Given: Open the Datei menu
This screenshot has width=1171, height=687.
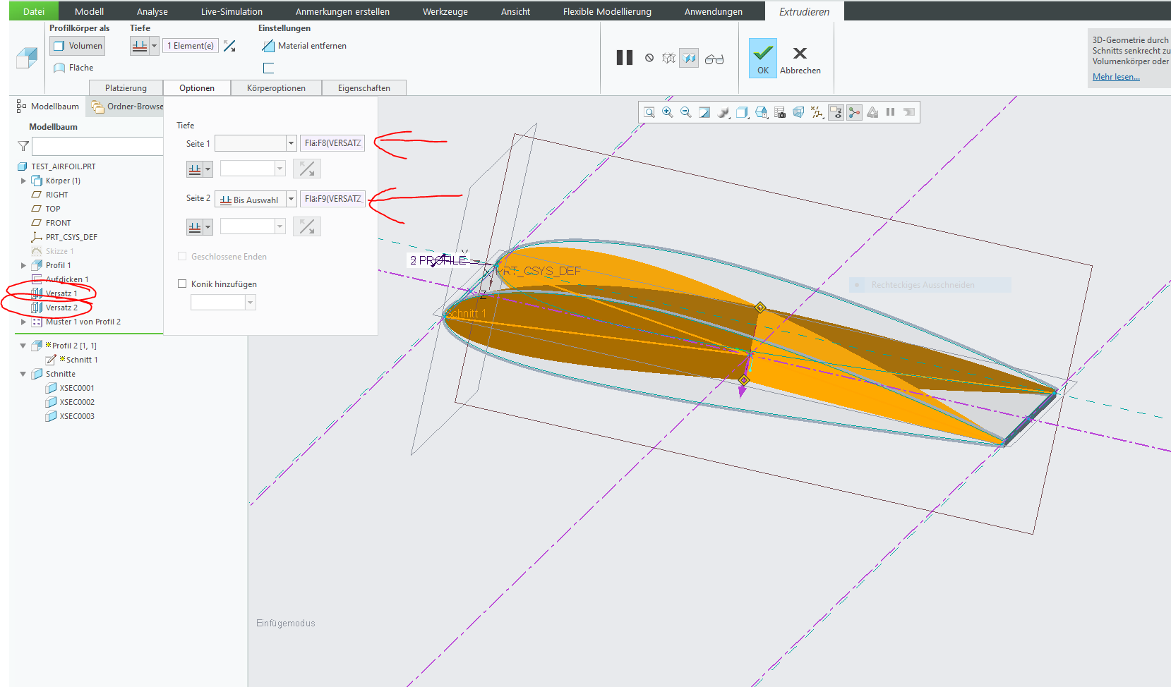Looking at the screenshot, I should (x=33, y=11).
